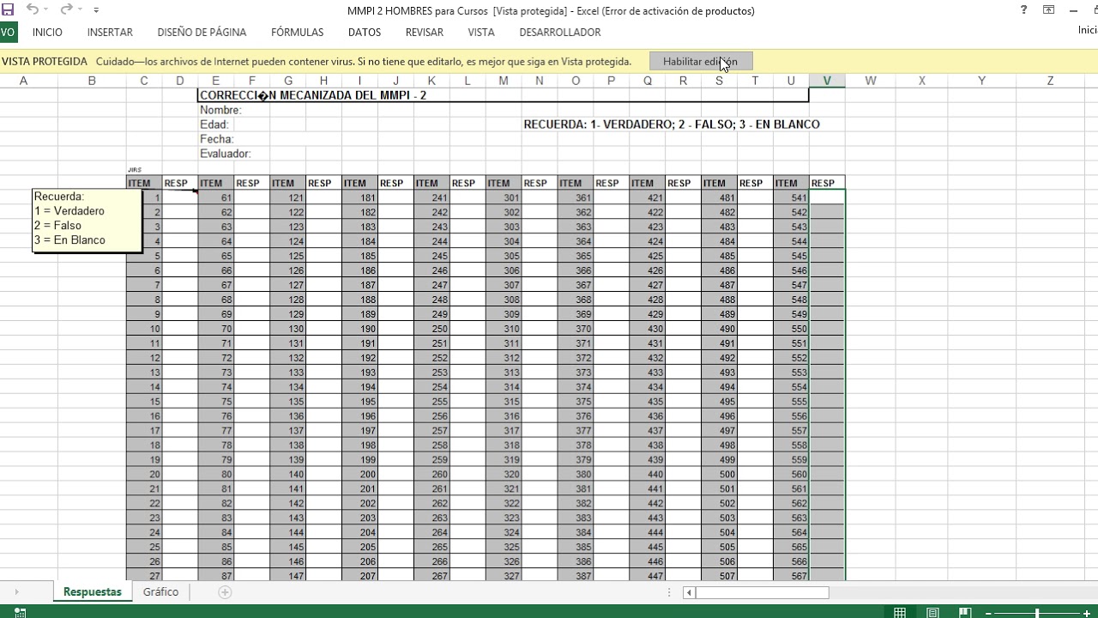Click the zoom out minus button
The image size is (1098, 618).
point(989,613)
